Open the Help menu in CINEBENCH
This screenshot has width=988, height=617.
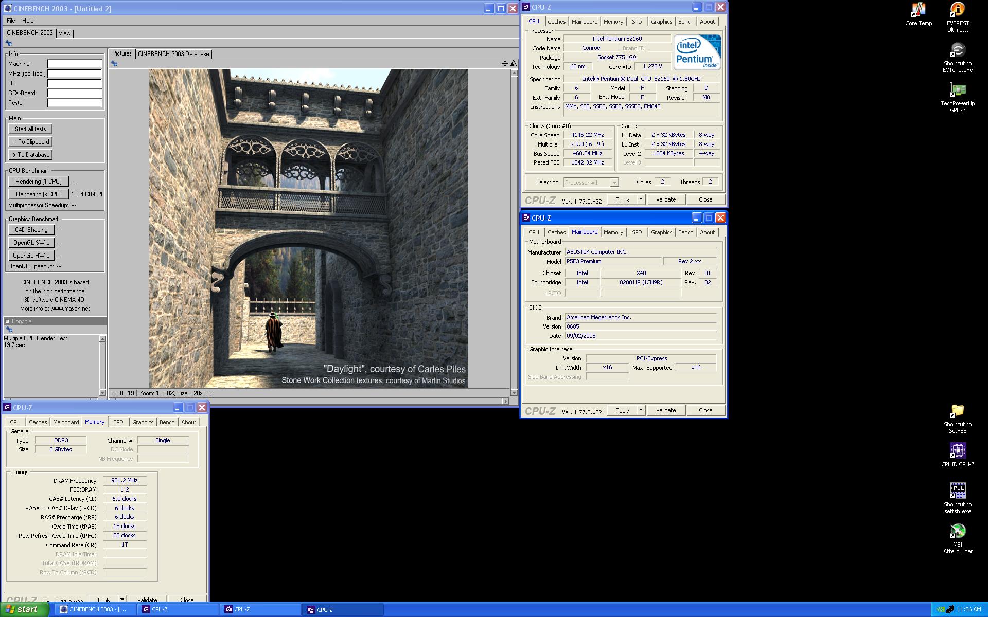28,21
